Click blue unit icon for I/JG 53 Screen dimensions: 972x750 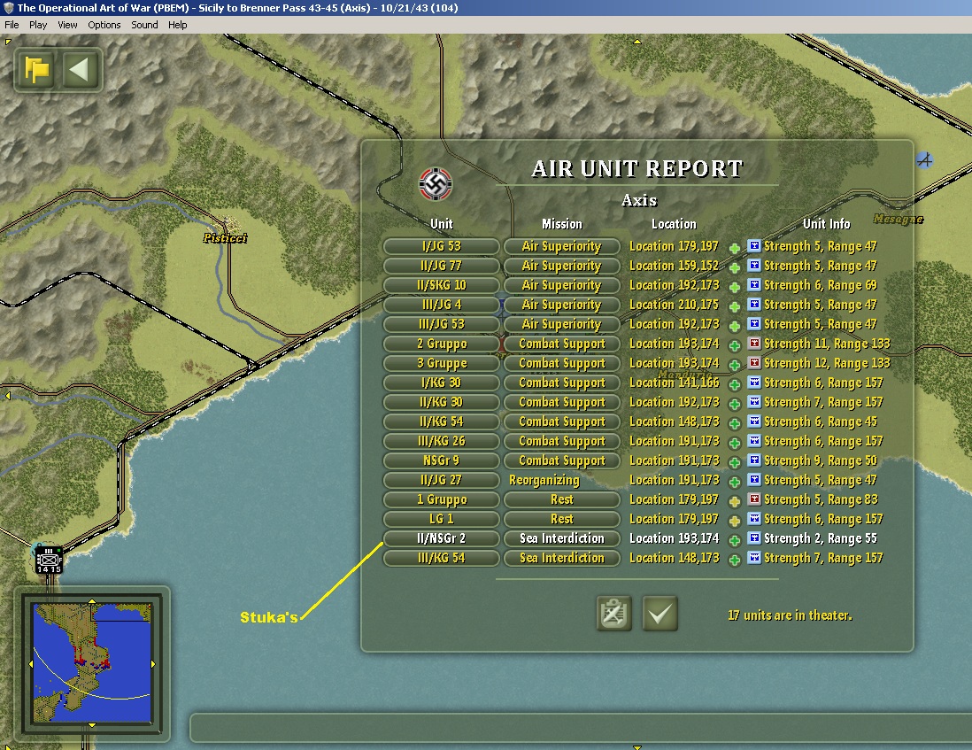click(x=754, y=246)
